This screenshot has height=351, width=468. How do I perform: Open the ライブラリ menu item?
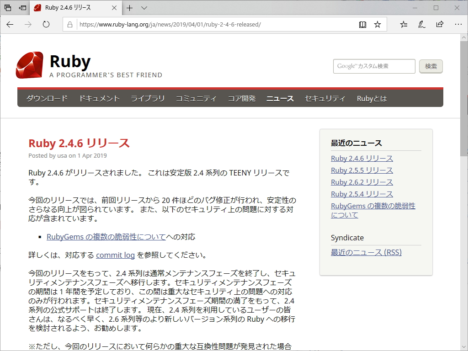click(x=148, y=99)
